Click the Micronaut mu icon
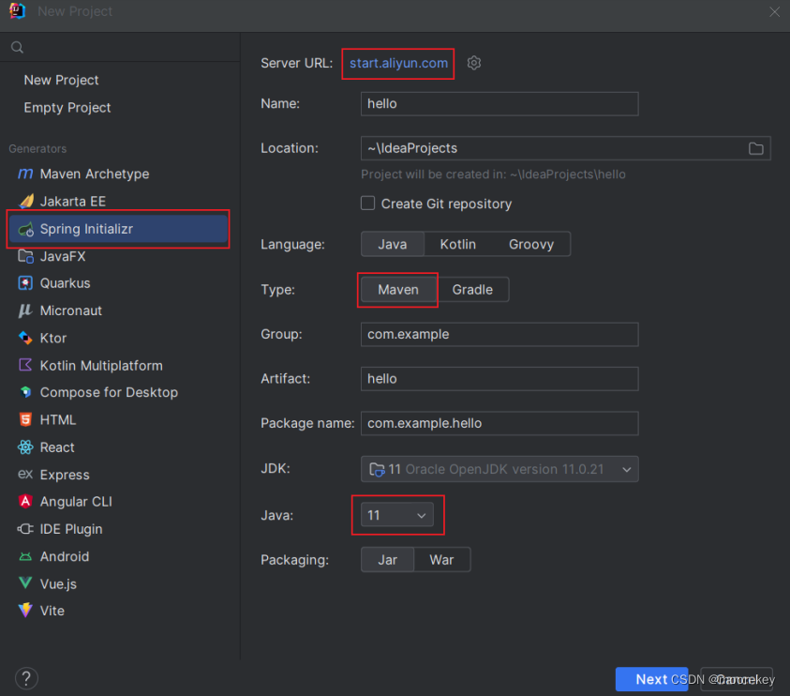The image size is (790, 696). click(25, 310)
